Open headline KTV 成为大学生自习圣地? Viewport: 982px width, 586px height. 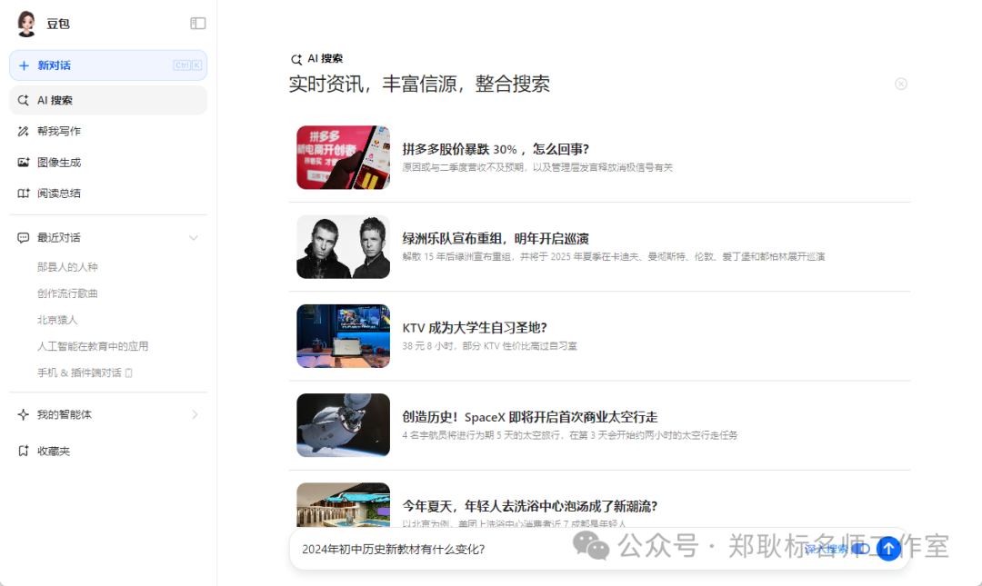[x=475, y=327]
